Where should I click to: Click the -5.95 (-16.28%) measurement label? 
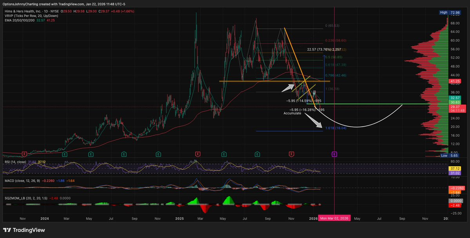point(307,110)
